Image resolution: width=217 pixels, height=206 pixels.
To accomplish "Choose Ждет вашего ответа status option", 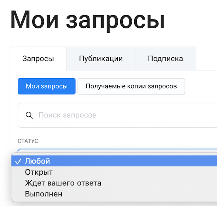I will (114, 183).
